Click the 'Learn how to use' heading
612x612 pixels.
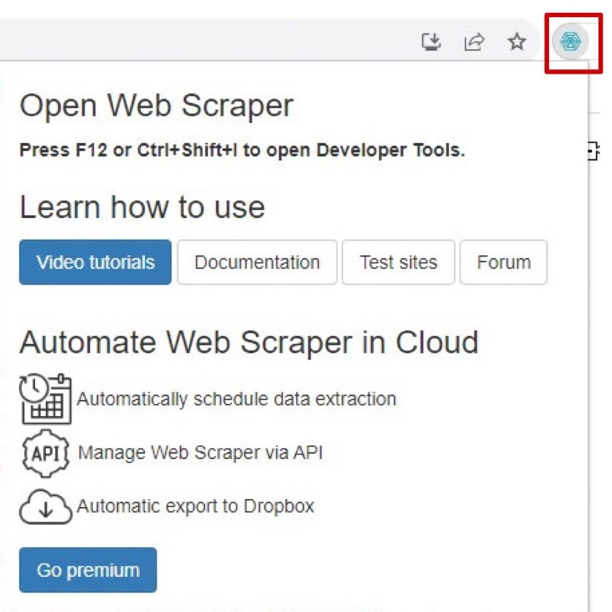142,207
